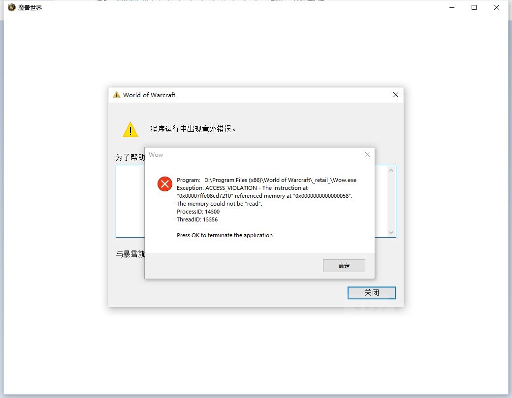Image resolution: width=512 pixels, height=398 pixels.
Task: Click the large yellow warning triangle icon
Action: [x=130, y=130]
